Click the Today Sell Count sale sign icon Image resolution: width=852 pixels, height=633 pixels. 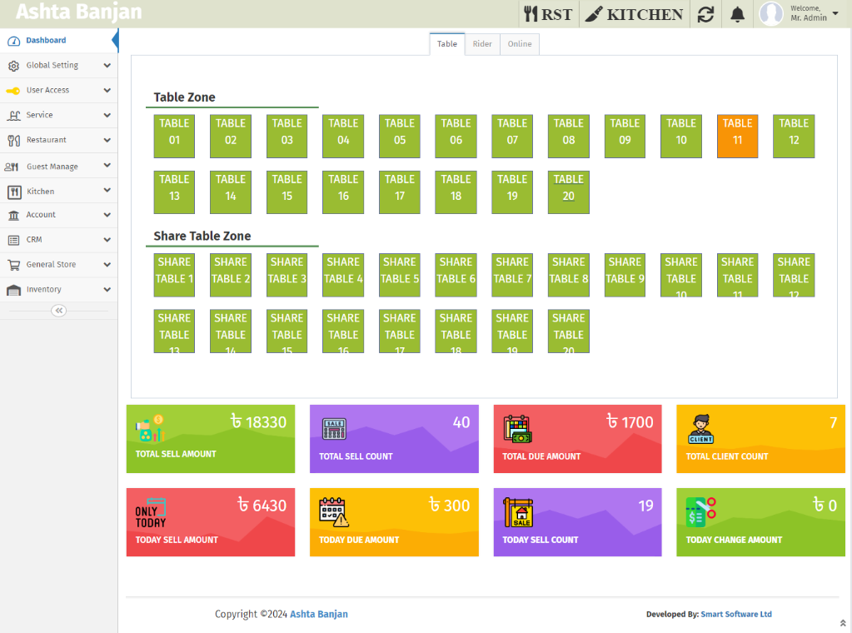518,512
